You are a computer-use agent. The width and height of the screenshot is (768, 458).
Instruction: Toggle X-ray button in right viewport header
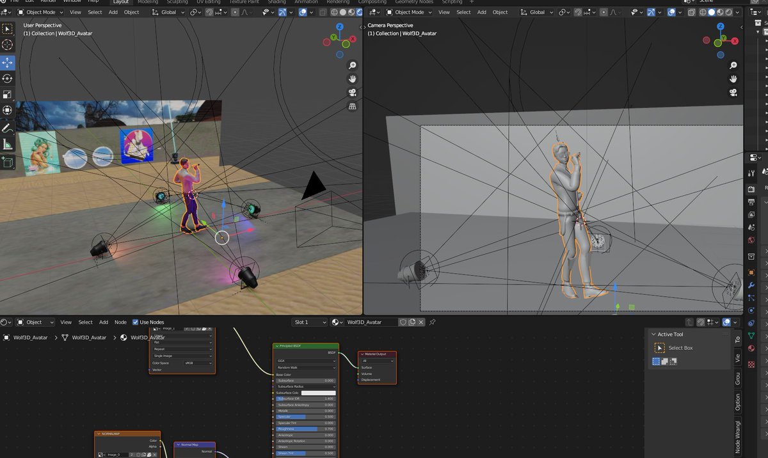[691, 12]
